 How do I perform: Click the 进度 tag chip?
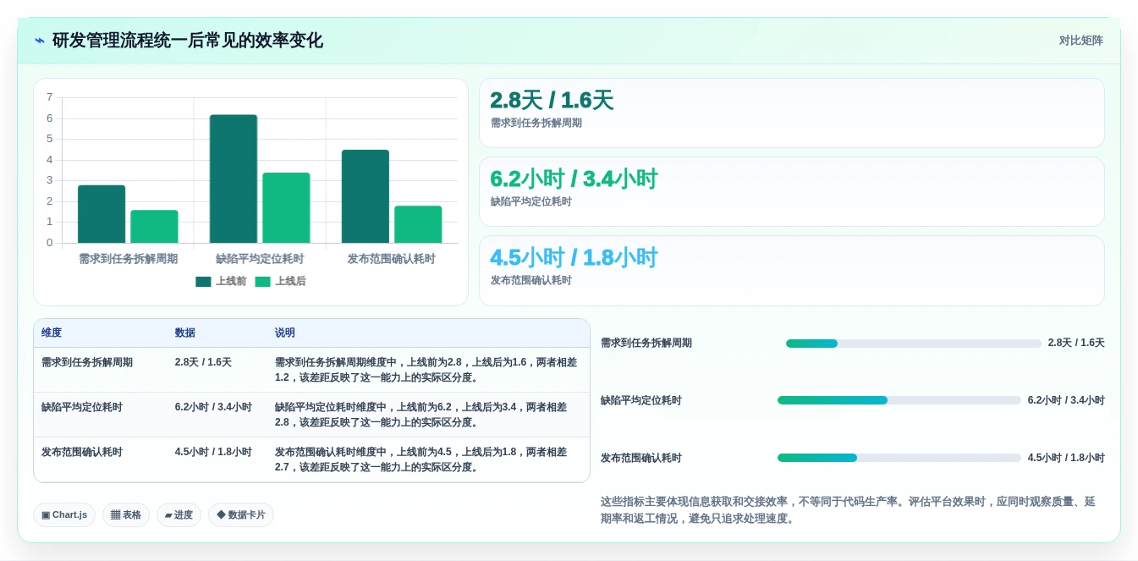coord(179,514)
